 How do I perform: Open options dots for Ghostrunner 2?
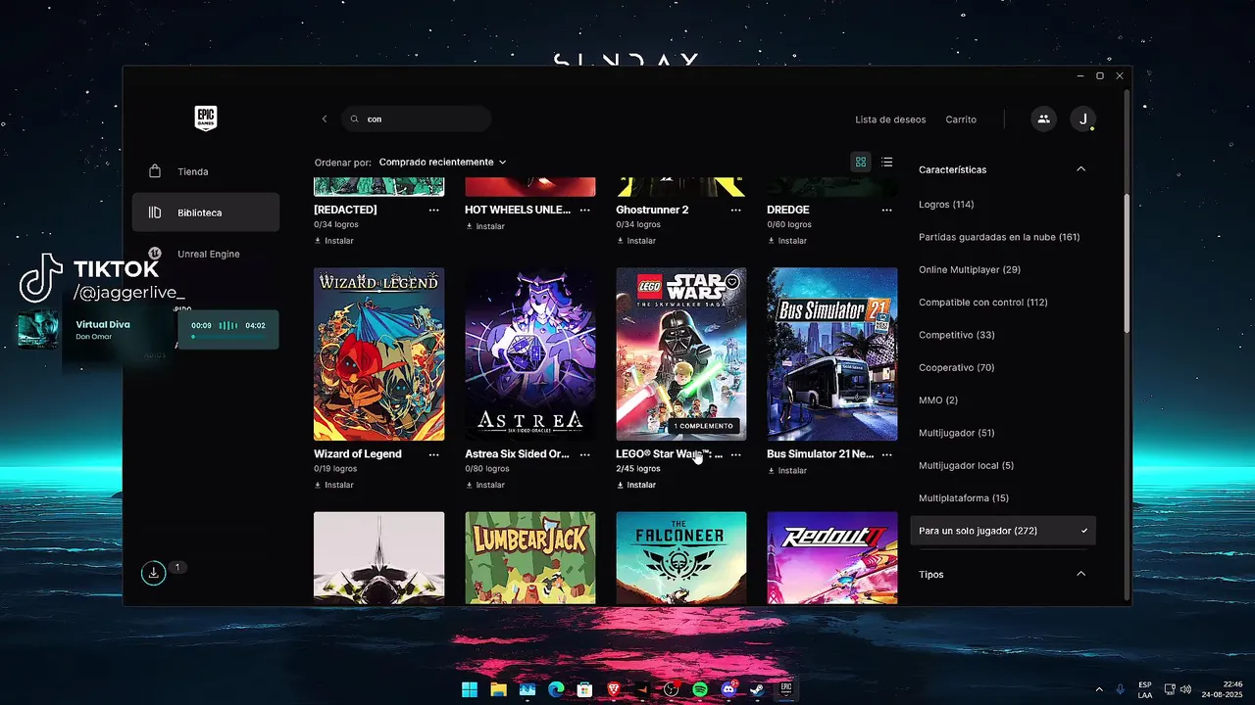(736, 210)
